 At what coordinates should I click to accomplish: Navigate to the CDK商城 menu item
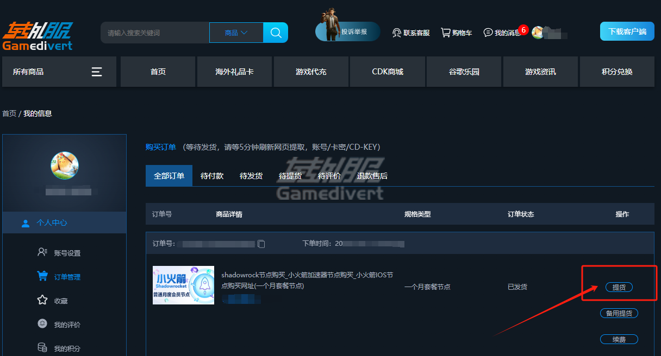(387, 71)
